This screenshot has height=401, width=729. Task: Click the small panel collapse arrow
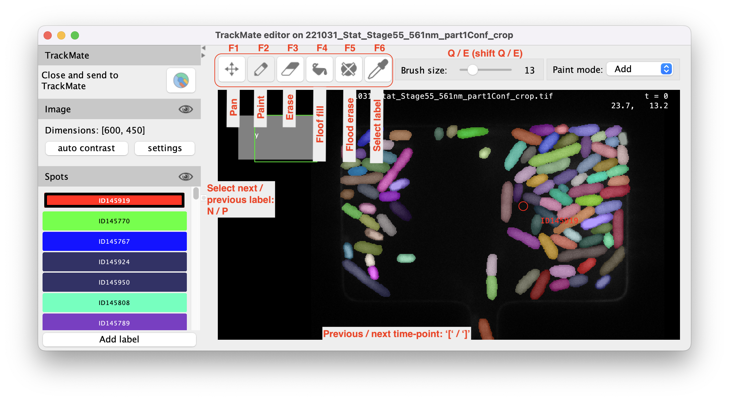[203, 48]
